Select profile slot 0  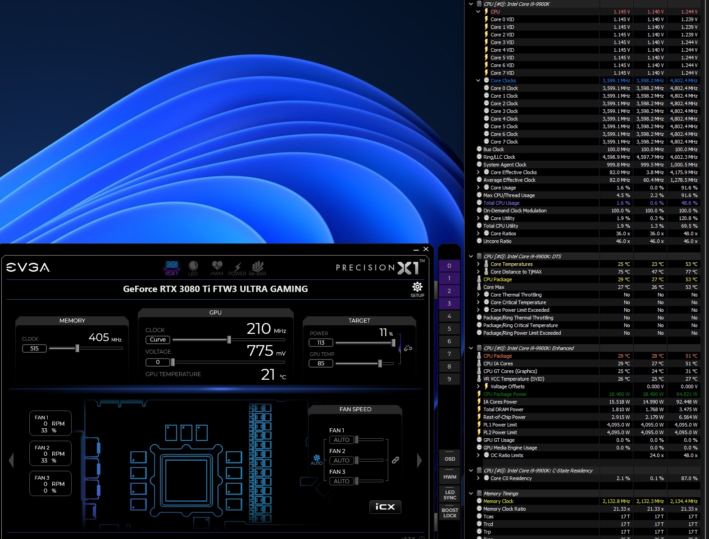click(x=449, y=266)
